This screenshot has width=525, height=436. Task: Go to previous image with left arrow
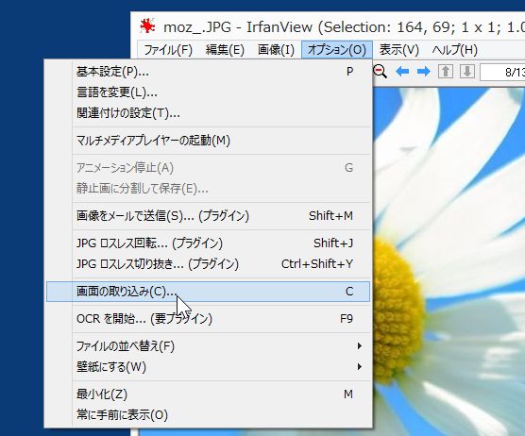click(x=402, y=72)
